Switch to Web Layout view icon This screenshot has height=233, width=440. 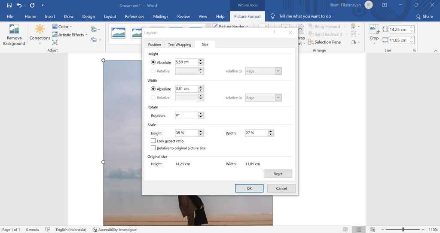pos(373,230)
